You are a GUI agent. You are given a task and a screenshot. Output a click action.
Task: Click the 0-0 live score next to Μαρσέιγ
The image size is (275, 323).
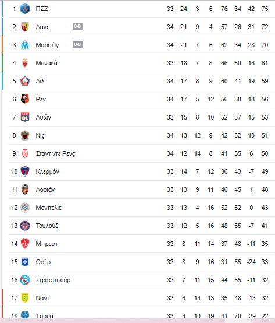[x=78, y=45]
